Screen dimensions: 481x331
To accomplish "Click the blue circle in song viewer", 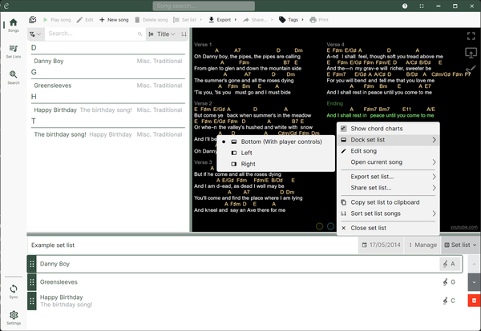I will pyautogui.click(x=330, y=226).
